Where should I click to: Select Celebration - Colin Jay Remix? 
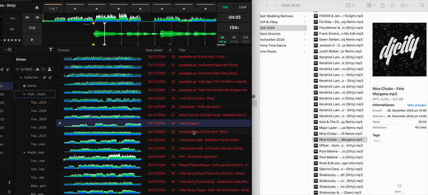pos(199,107)
